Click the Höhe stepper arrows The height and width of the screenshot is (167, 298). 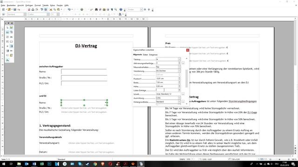pyautogui.click(x=179, y=86)
